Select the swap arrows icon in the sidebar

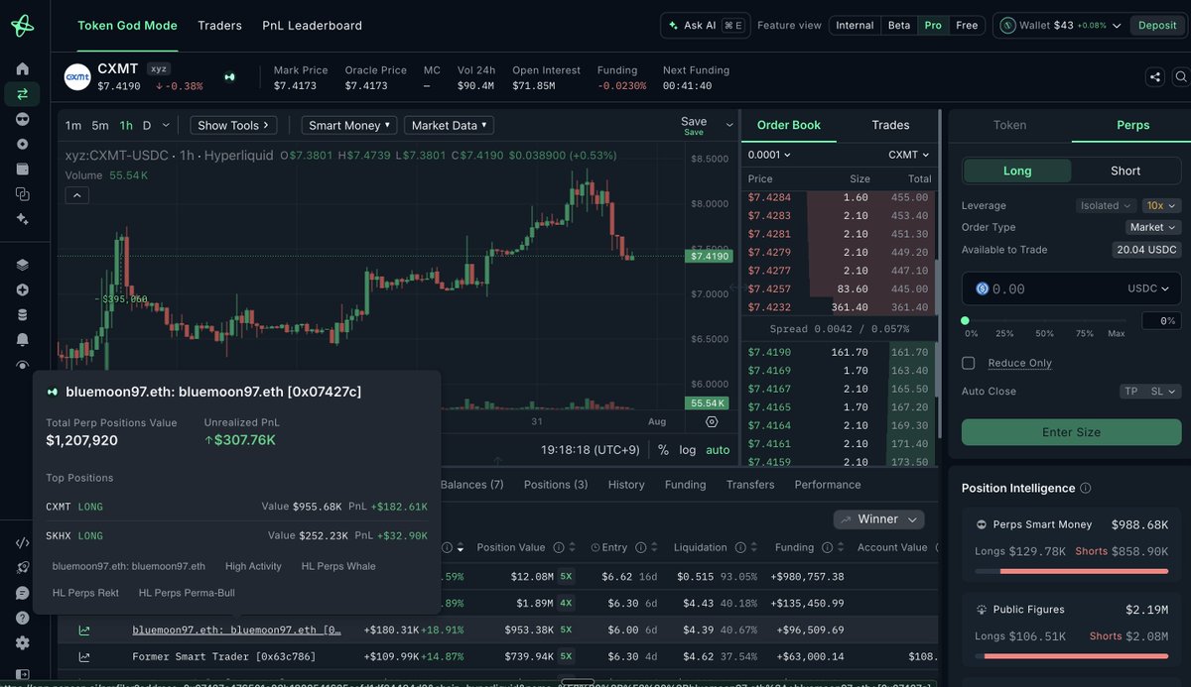[x=22, y=94]
